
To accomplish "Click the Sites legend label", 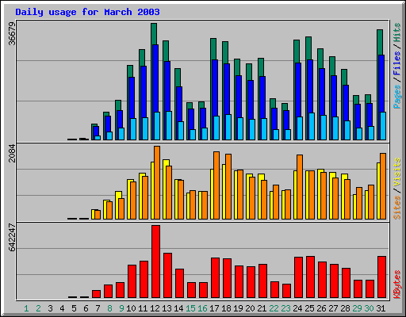I will pyautogui.click(x=397, y=208).
